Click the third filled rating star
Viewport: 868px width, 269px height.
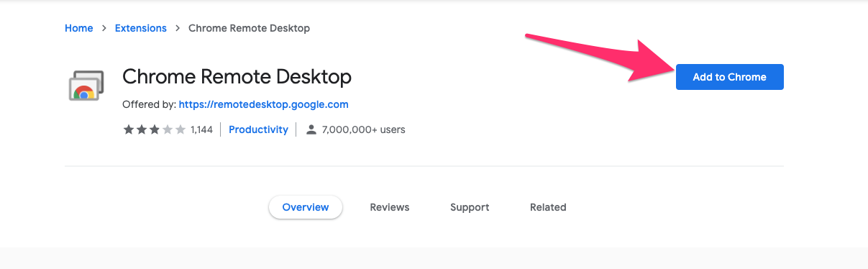(154, 129)
